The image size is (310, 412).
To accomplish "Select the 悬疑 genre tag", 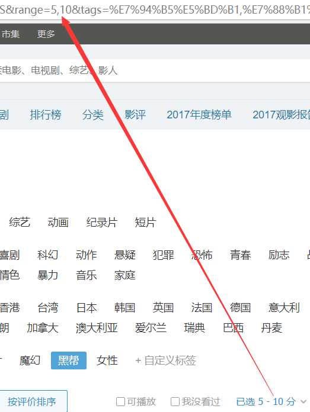I will [x=124, y=255].
